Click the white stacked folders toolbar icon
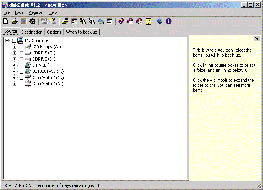The image size is (263, 190). [x=92, y=21]
